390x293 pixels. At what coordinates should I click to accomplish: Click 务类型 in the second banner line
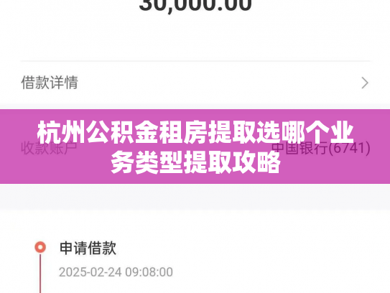(x=147, y=162)
